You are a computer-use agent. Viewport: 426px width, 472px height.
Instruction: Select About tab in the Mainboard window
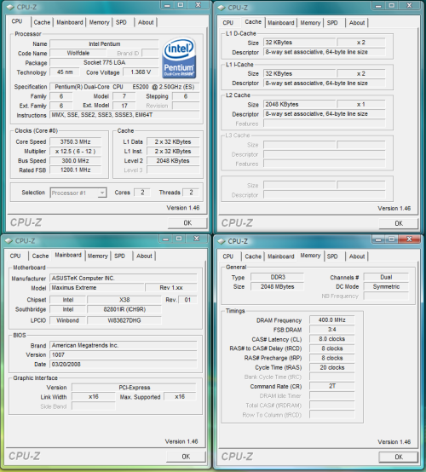[x=144, y=256]
